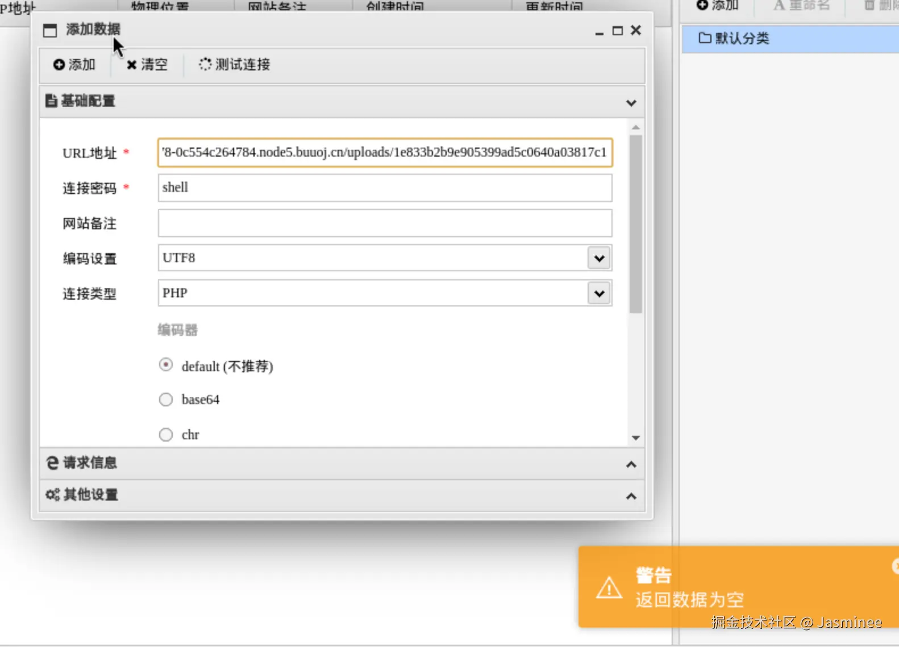Select the base64 encoder radio
Screen dimensions: 899x647
166,400
